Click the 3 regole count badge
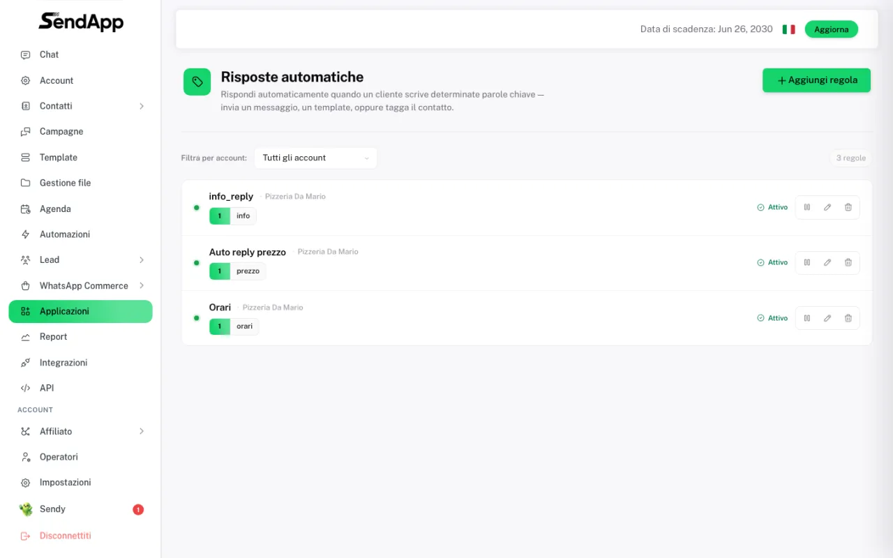The height and width of the screenshot is (558, 893). pyautogui.click(x=851, y=158)
